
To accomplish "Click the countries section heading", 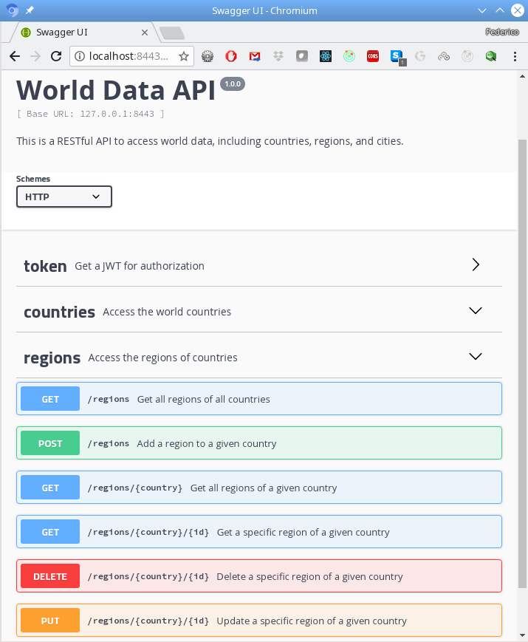I will [x=59, y=312].
